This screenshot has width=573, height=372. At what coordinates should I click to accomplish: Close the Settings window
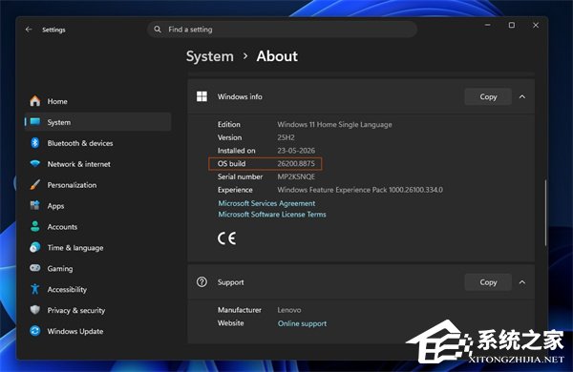click(x=536, y=25)
